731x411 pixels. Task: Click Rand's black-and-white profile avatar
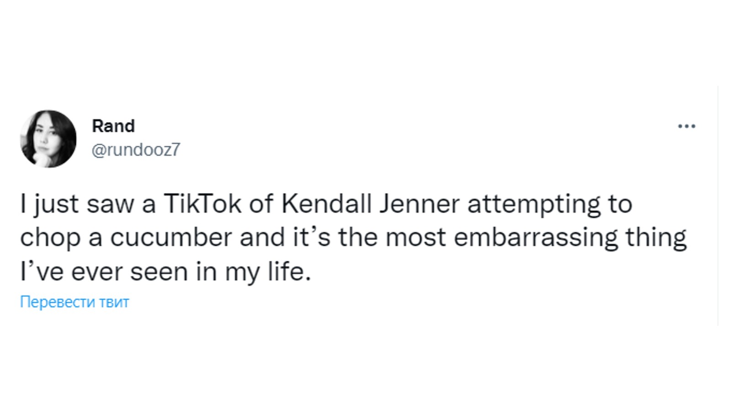coord(48,139)
